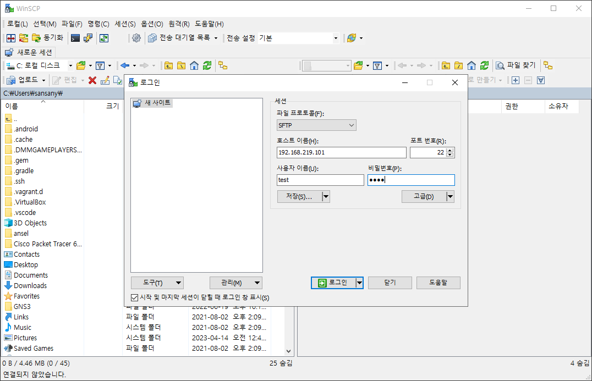Open the 옵션(O) menu
592x381 pixels.
(152, 24)
